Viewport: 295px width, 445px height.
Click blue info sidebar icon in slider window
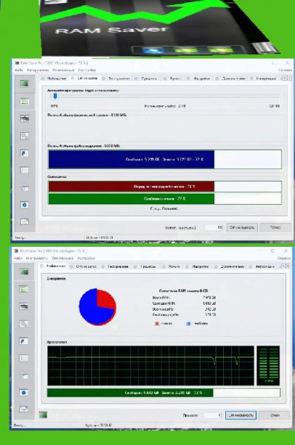tap(24, 205)
